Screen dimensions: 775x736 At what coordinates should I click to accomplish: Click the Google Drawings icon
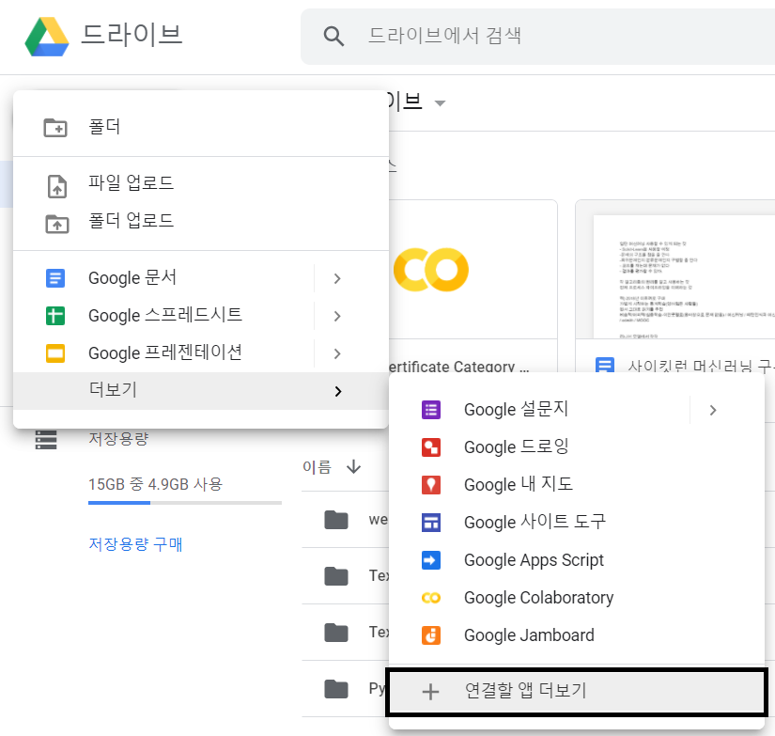click(x=431, y=447)
